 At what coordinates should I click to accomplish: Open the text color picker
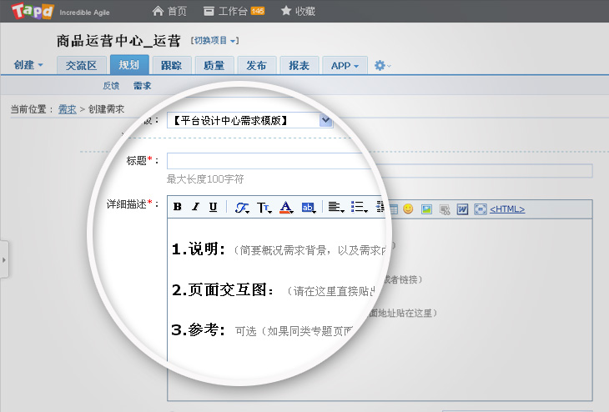click(286, 208)
